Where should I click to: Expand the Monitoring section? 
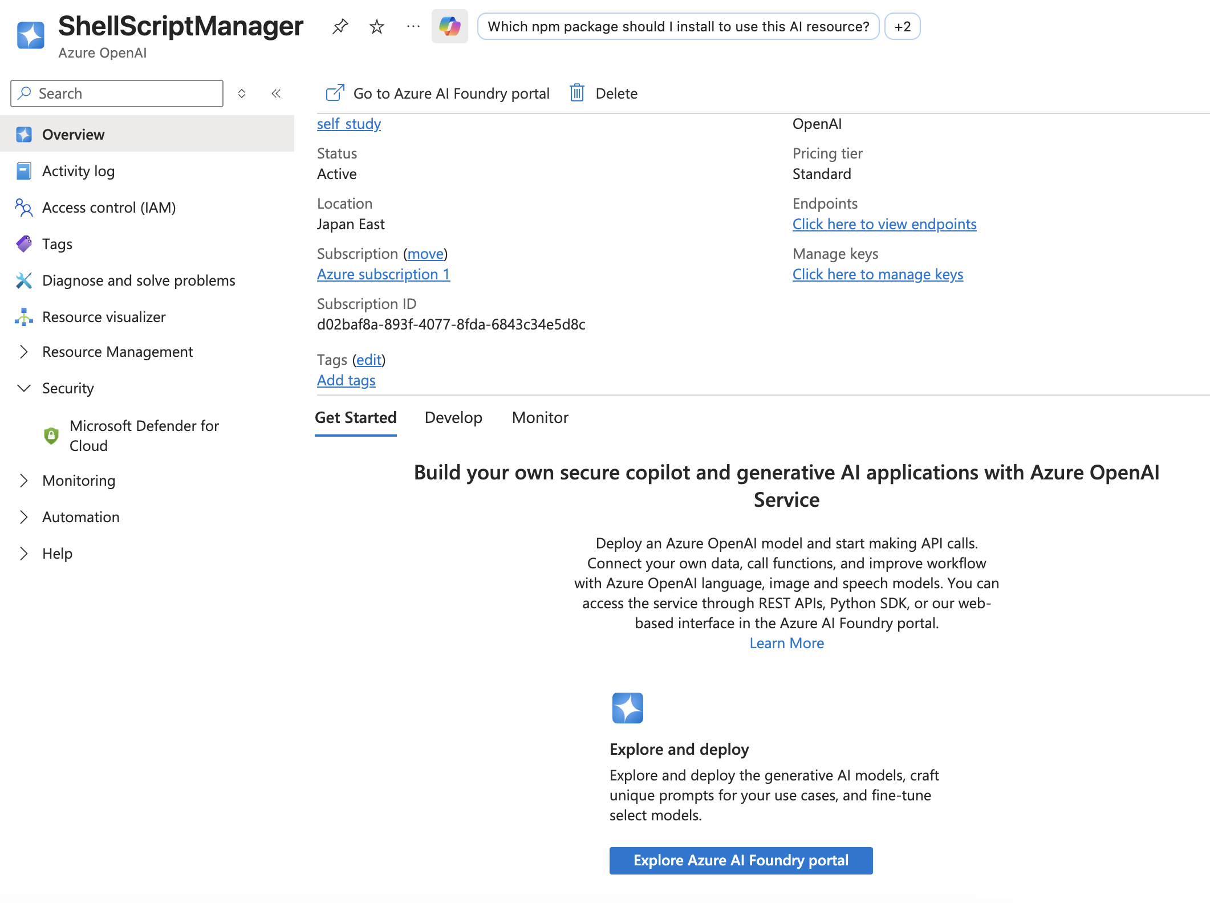pos(24,481)
